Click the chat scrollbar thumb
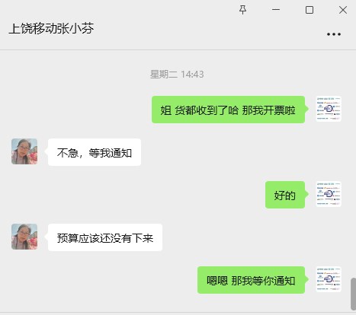 pos(353,294)
